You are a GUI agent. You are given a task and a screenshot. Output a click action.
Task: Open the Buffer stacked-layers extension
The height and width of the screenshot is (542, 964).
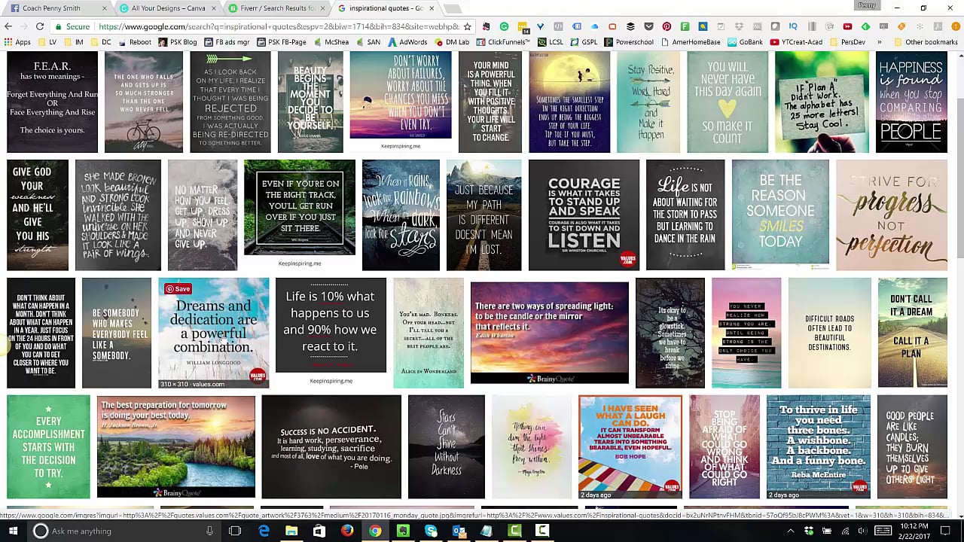630,26
